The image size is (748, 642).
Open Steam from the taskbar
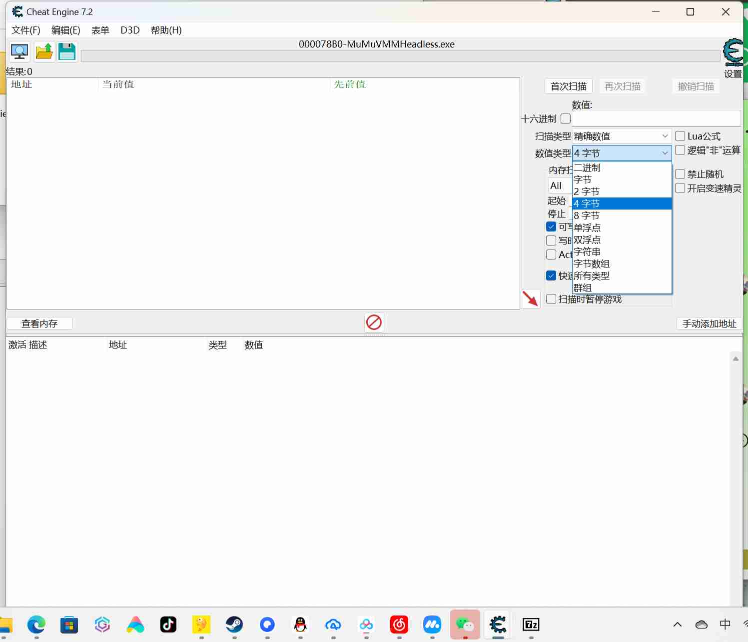234,624
